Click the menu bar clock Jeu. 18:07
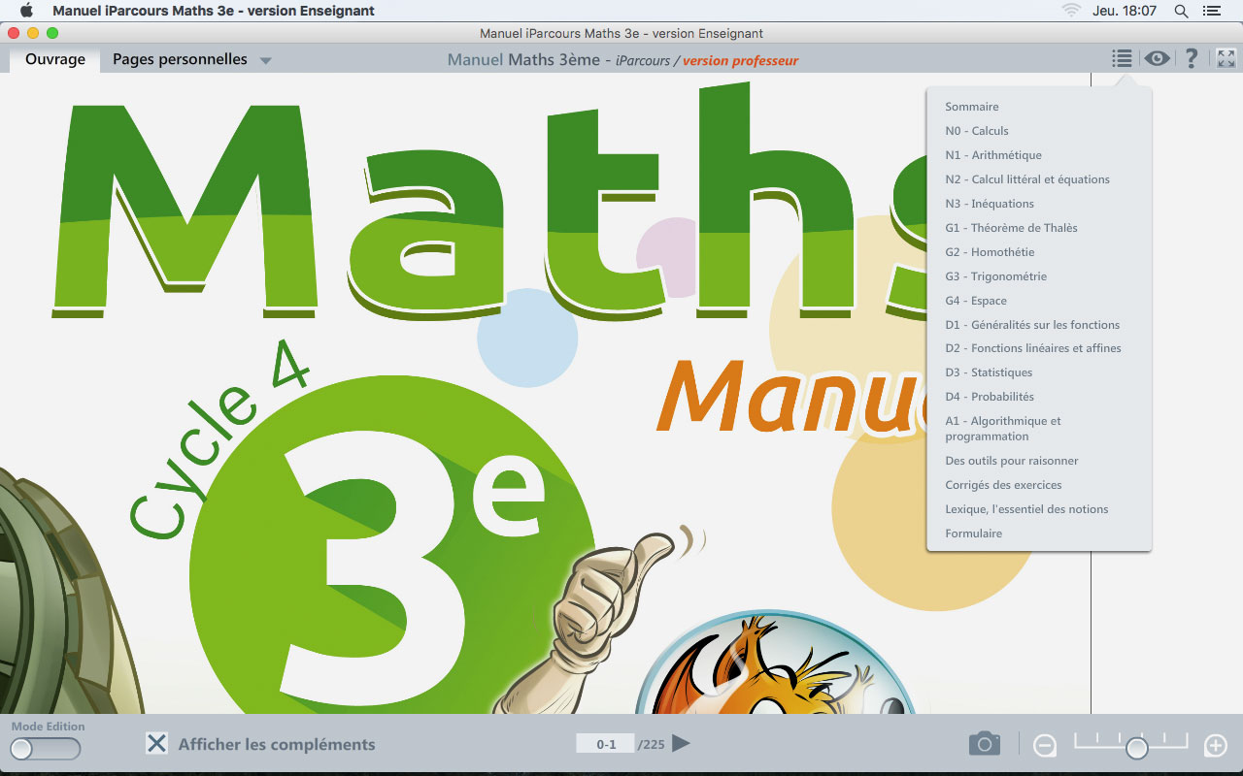The width and height of the screenshot is (1243, 776). (1125, 11)
